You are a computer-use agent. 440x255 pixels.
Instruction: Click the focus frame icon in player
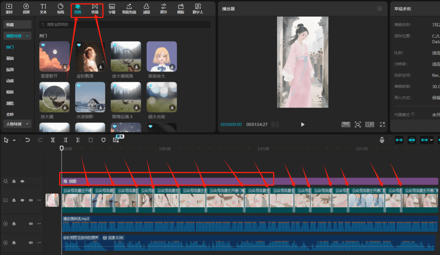coord(358,125)
